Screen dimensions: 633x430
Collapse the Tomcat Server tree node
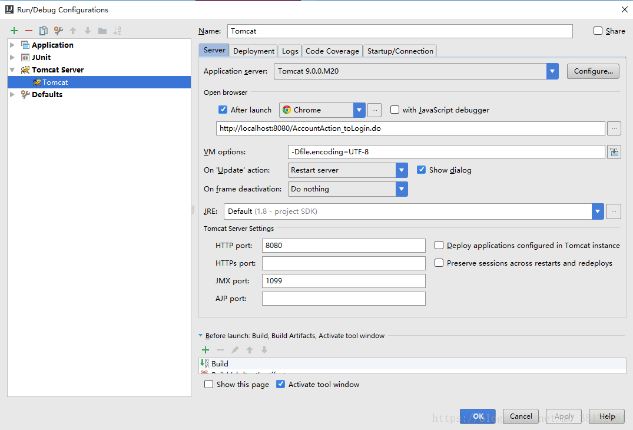[x=12, y=70]
